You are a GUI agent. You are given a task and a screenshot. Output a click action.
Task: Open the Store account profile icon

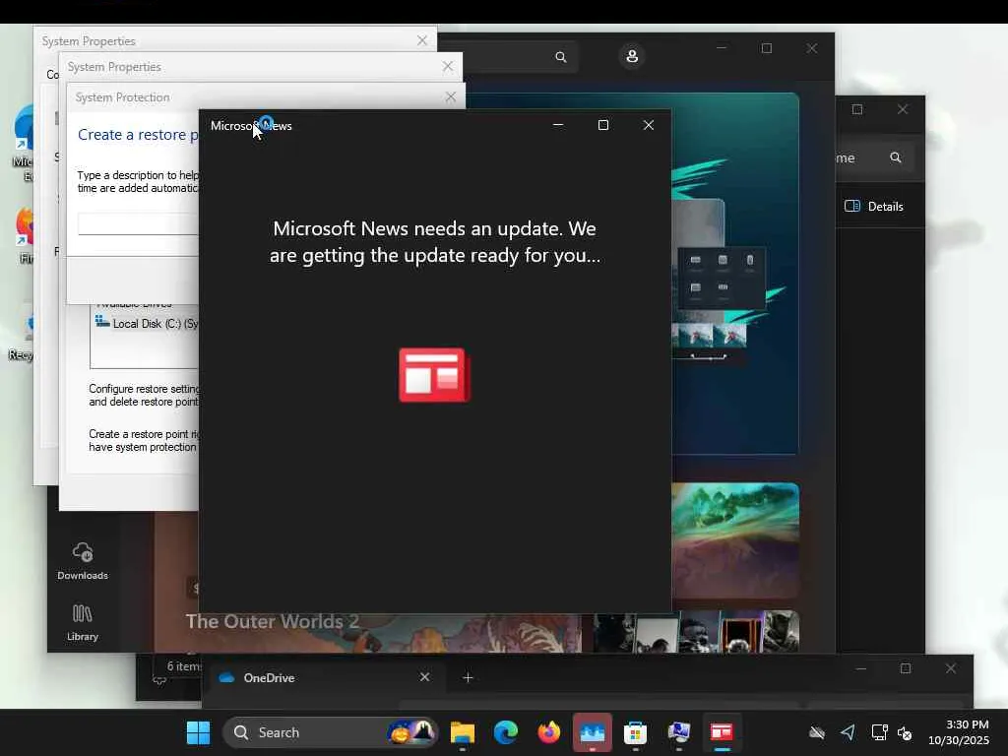coord(632,56)
